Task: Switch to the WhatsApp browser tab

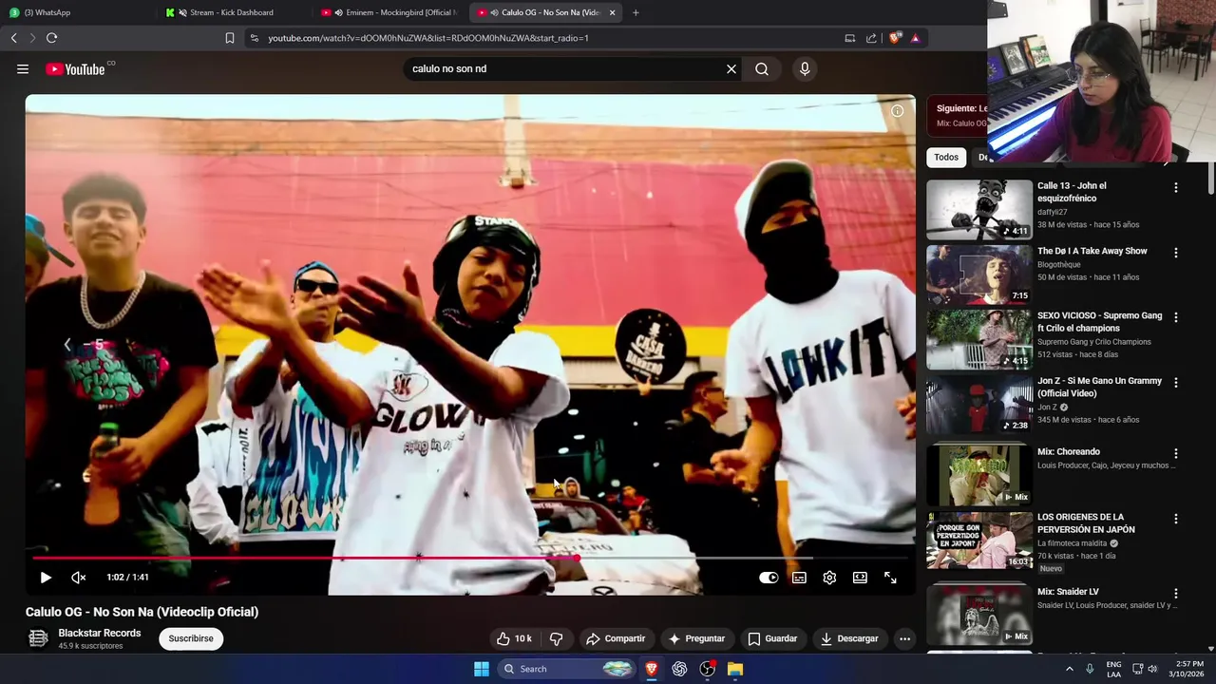Action: click(76, 12)
